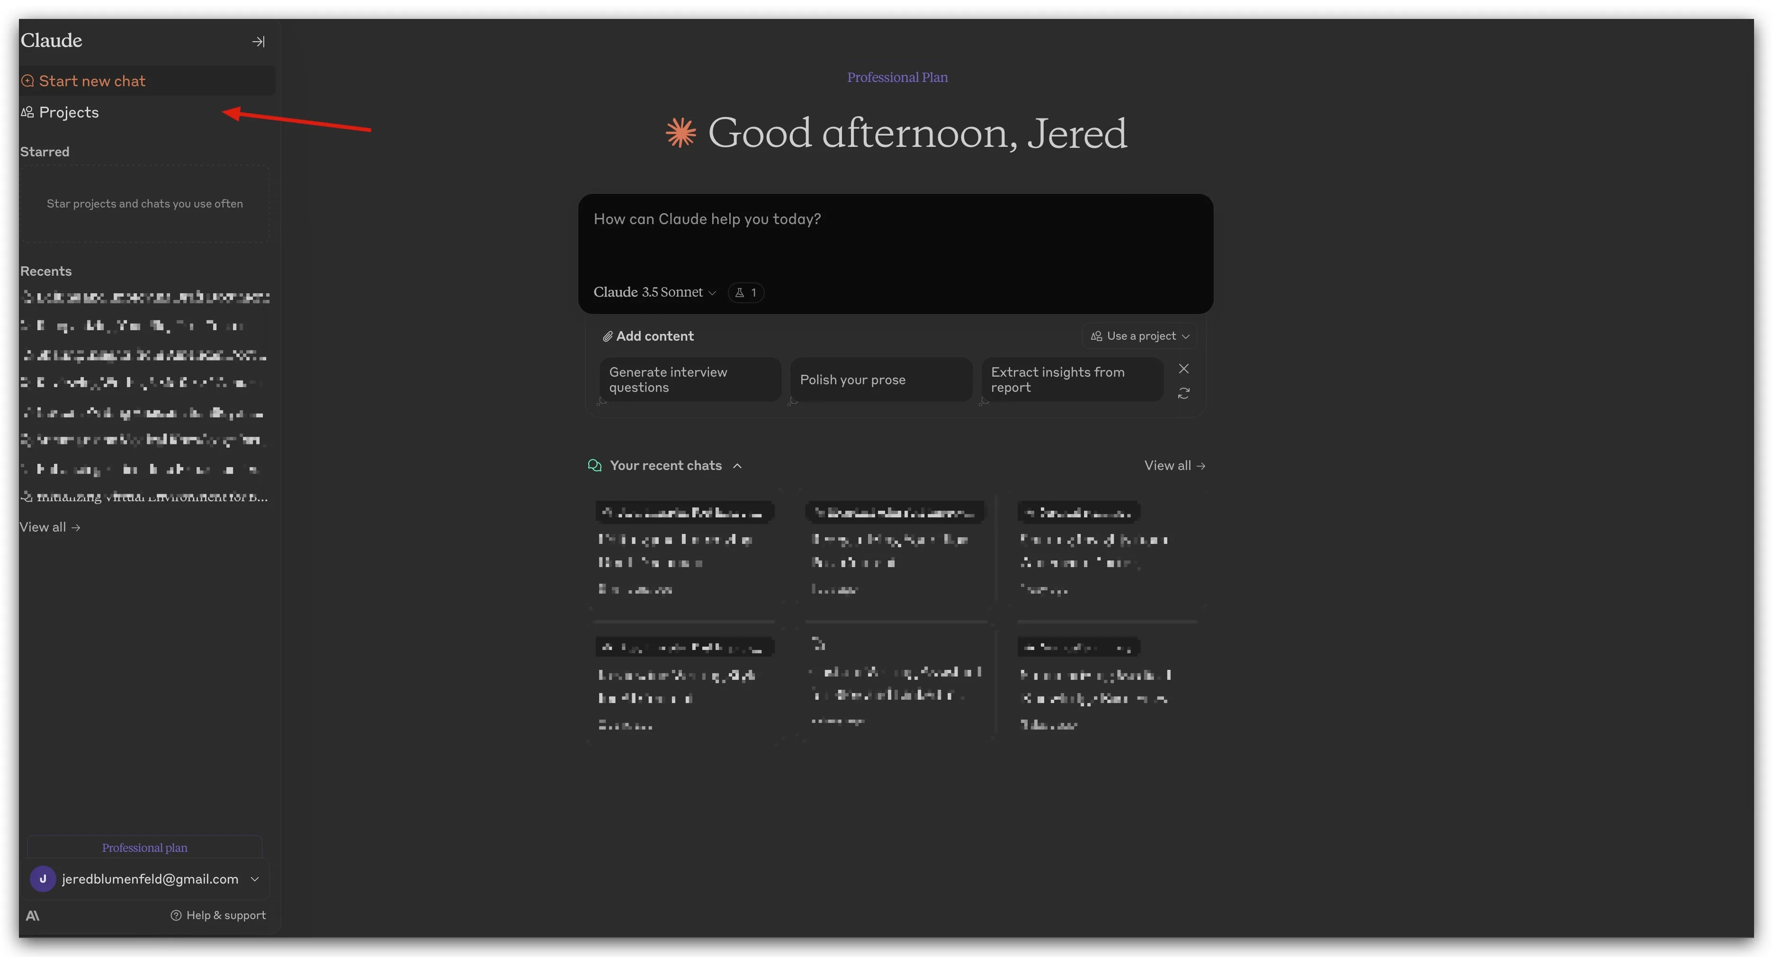Collapse Your recent chats section

(736, 466)
